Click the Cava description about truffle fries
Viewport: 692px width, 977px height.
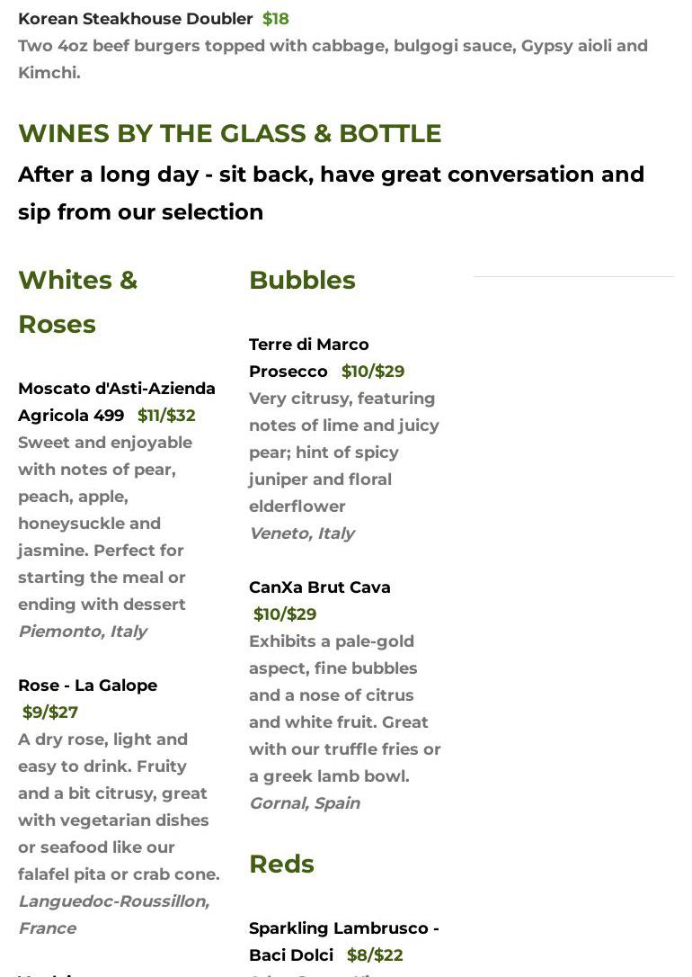coord(344,709)
